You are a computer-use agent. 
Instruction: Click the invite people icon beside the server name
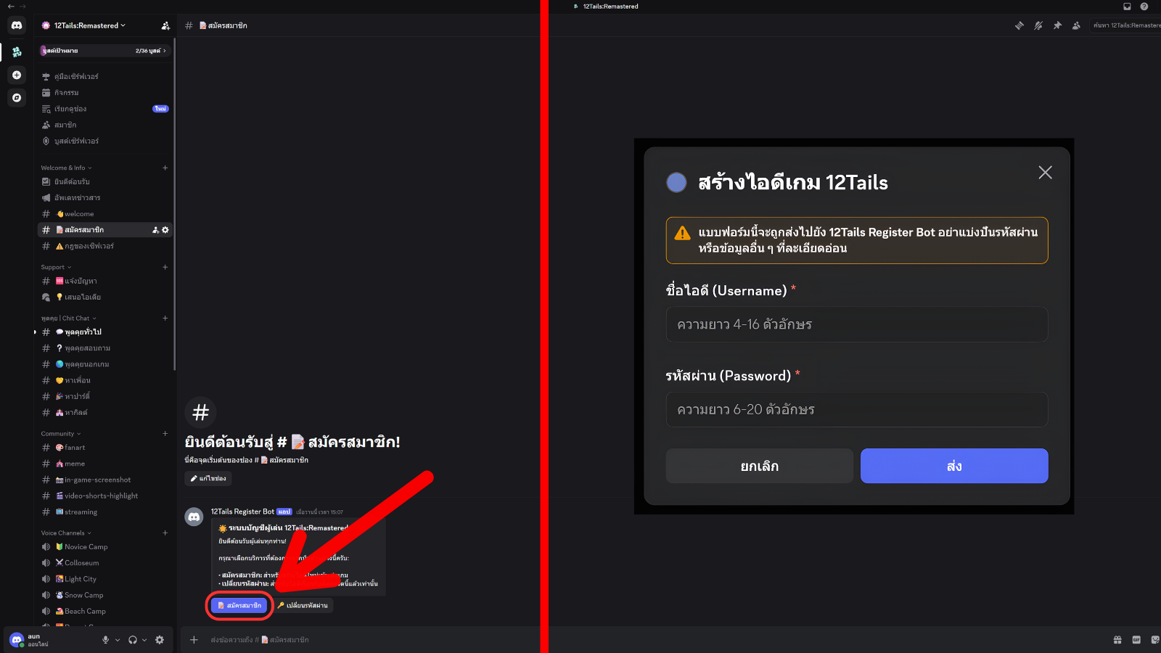click(165, 25)
